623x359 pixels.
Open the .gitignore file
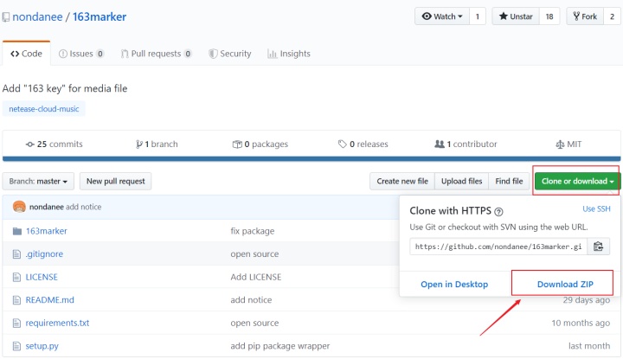tap(44, 254)
